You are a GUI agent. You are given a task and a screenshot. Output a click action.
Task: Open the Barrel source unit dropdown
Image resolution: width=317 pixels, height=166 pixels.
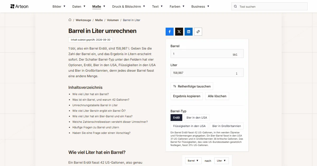pyautogui.click(x=193, y=161)
